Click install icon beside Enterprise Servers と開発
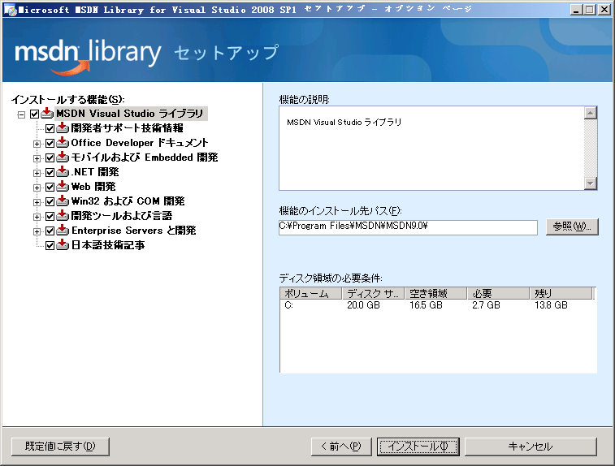The height and width of the screenshot is (466, 615). click(x=63, y=231)
